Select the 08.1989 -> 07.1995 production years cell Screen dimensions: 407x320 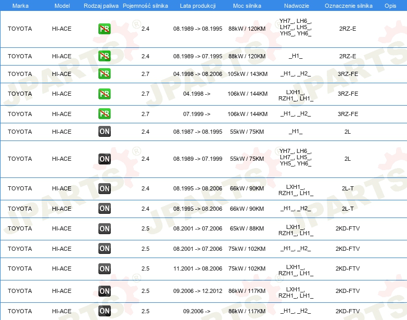(198, 56)
